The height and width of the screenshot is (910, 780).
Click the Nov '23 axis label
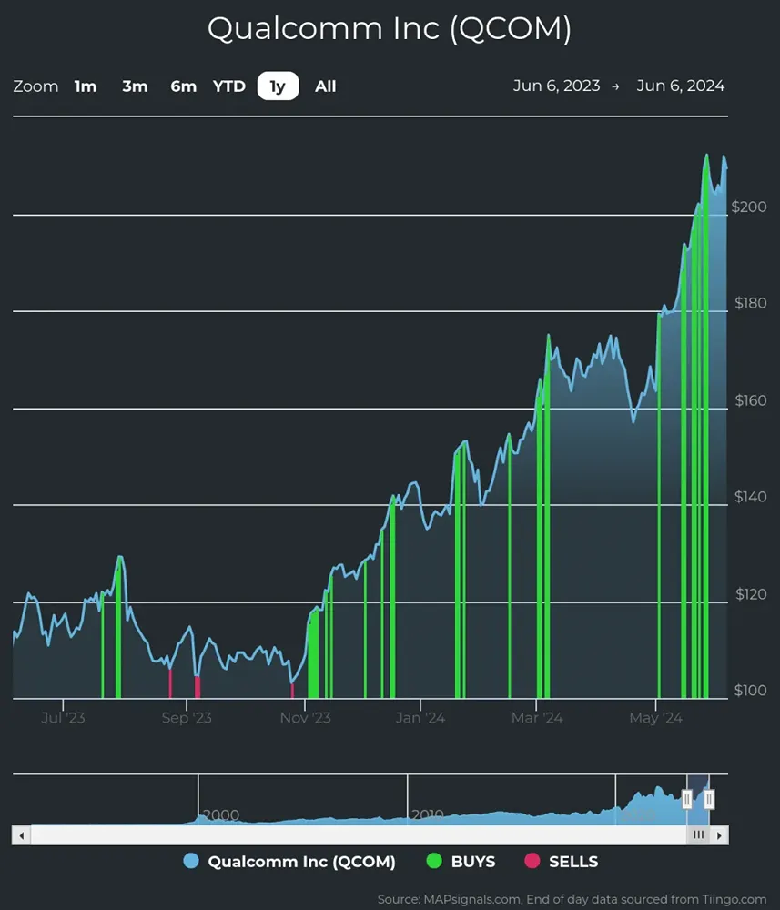coord(305,718)
